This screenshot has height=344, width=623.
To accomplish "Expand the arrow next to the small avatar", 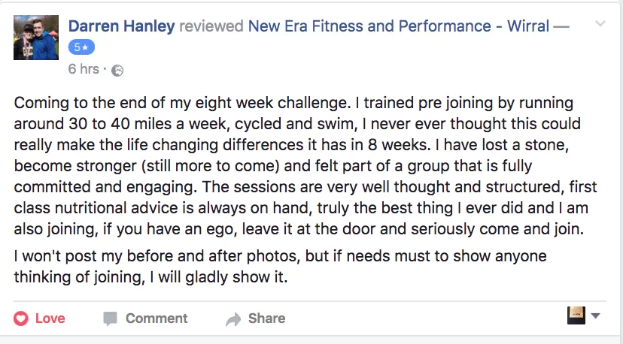I will click(596, 316).
